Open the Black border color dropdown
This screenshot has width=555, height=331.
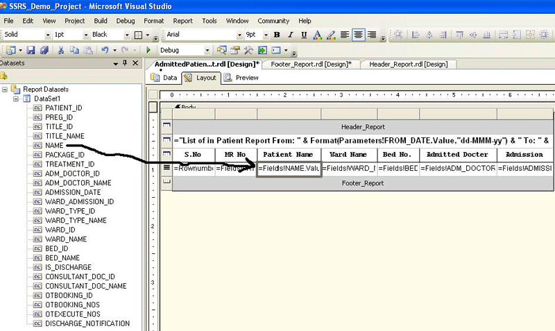pyautogui.click(x=126, y=35)
